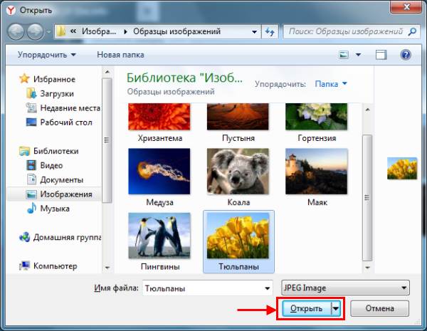Viewport: 427px width, 331px height.
Task: Click Новая папка in toolbar
Action: click(120, 55)
